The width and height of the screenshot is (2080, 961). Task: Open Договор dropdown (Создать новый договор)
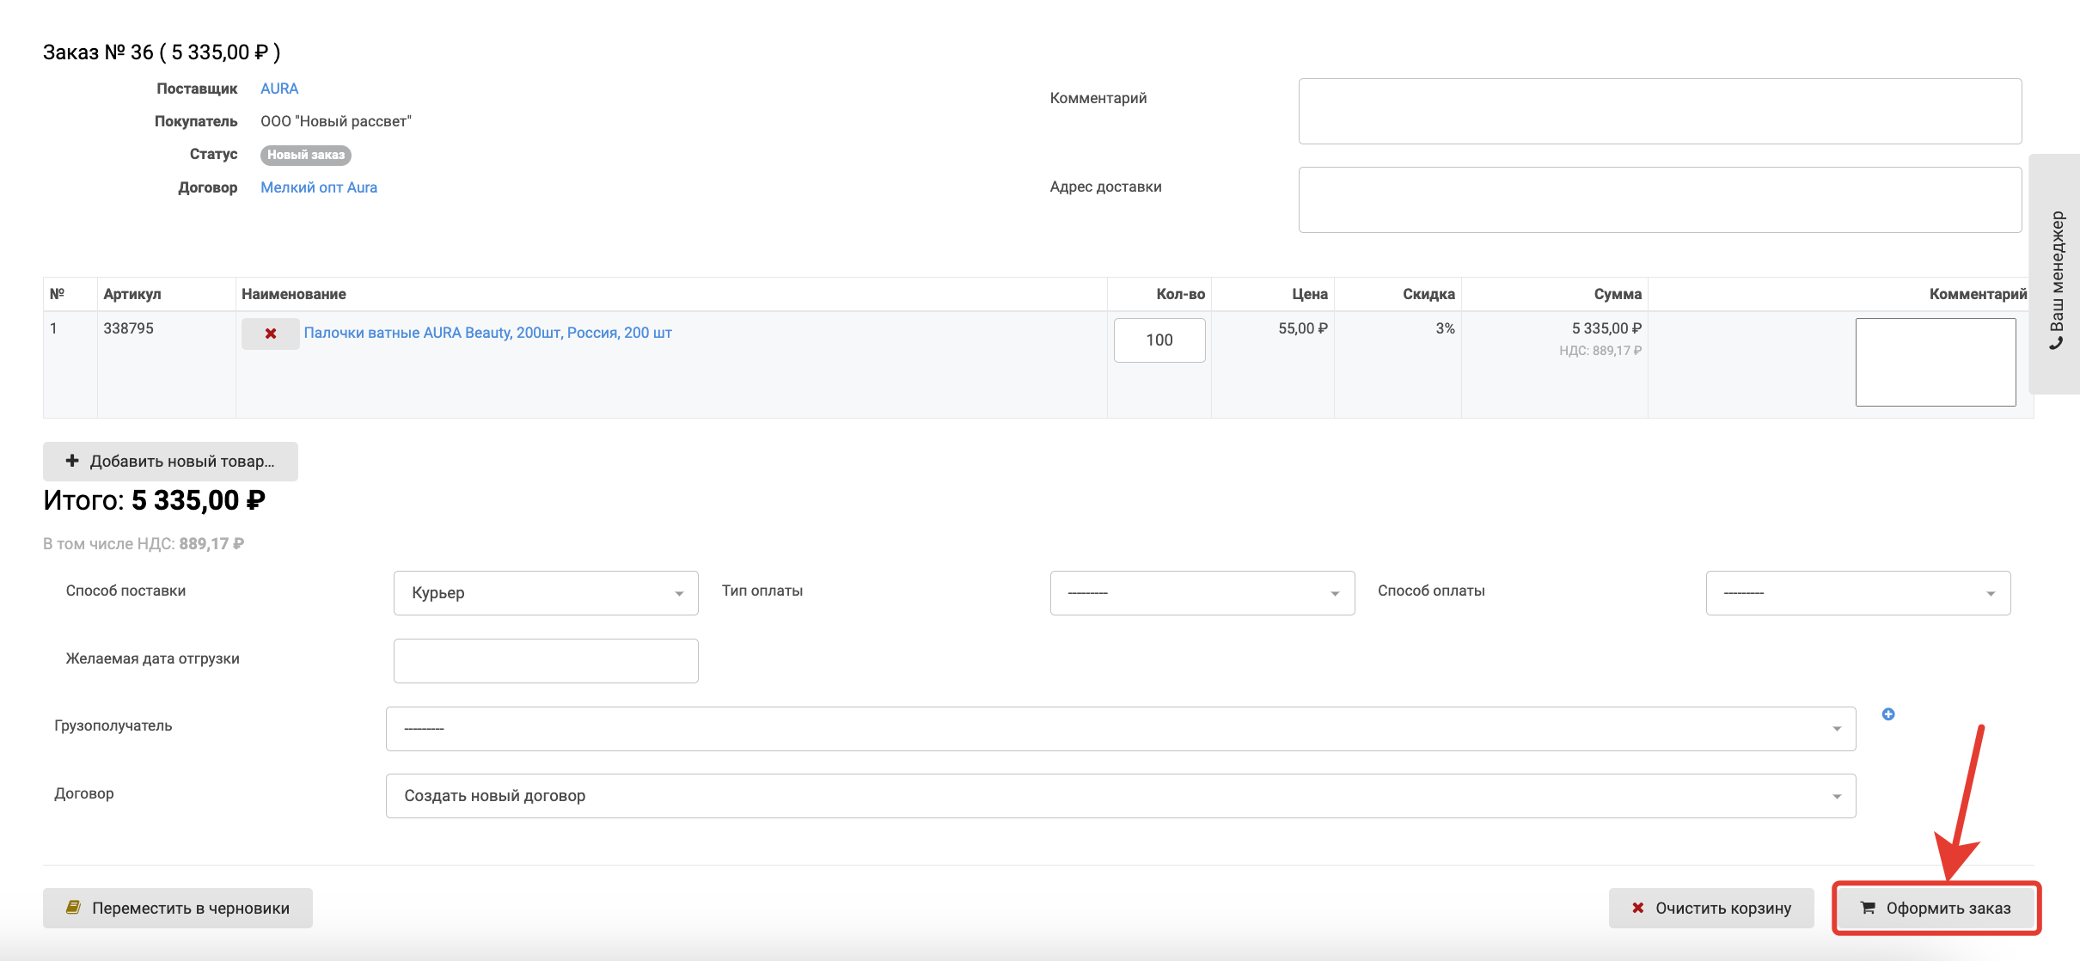coord(1120,796)
